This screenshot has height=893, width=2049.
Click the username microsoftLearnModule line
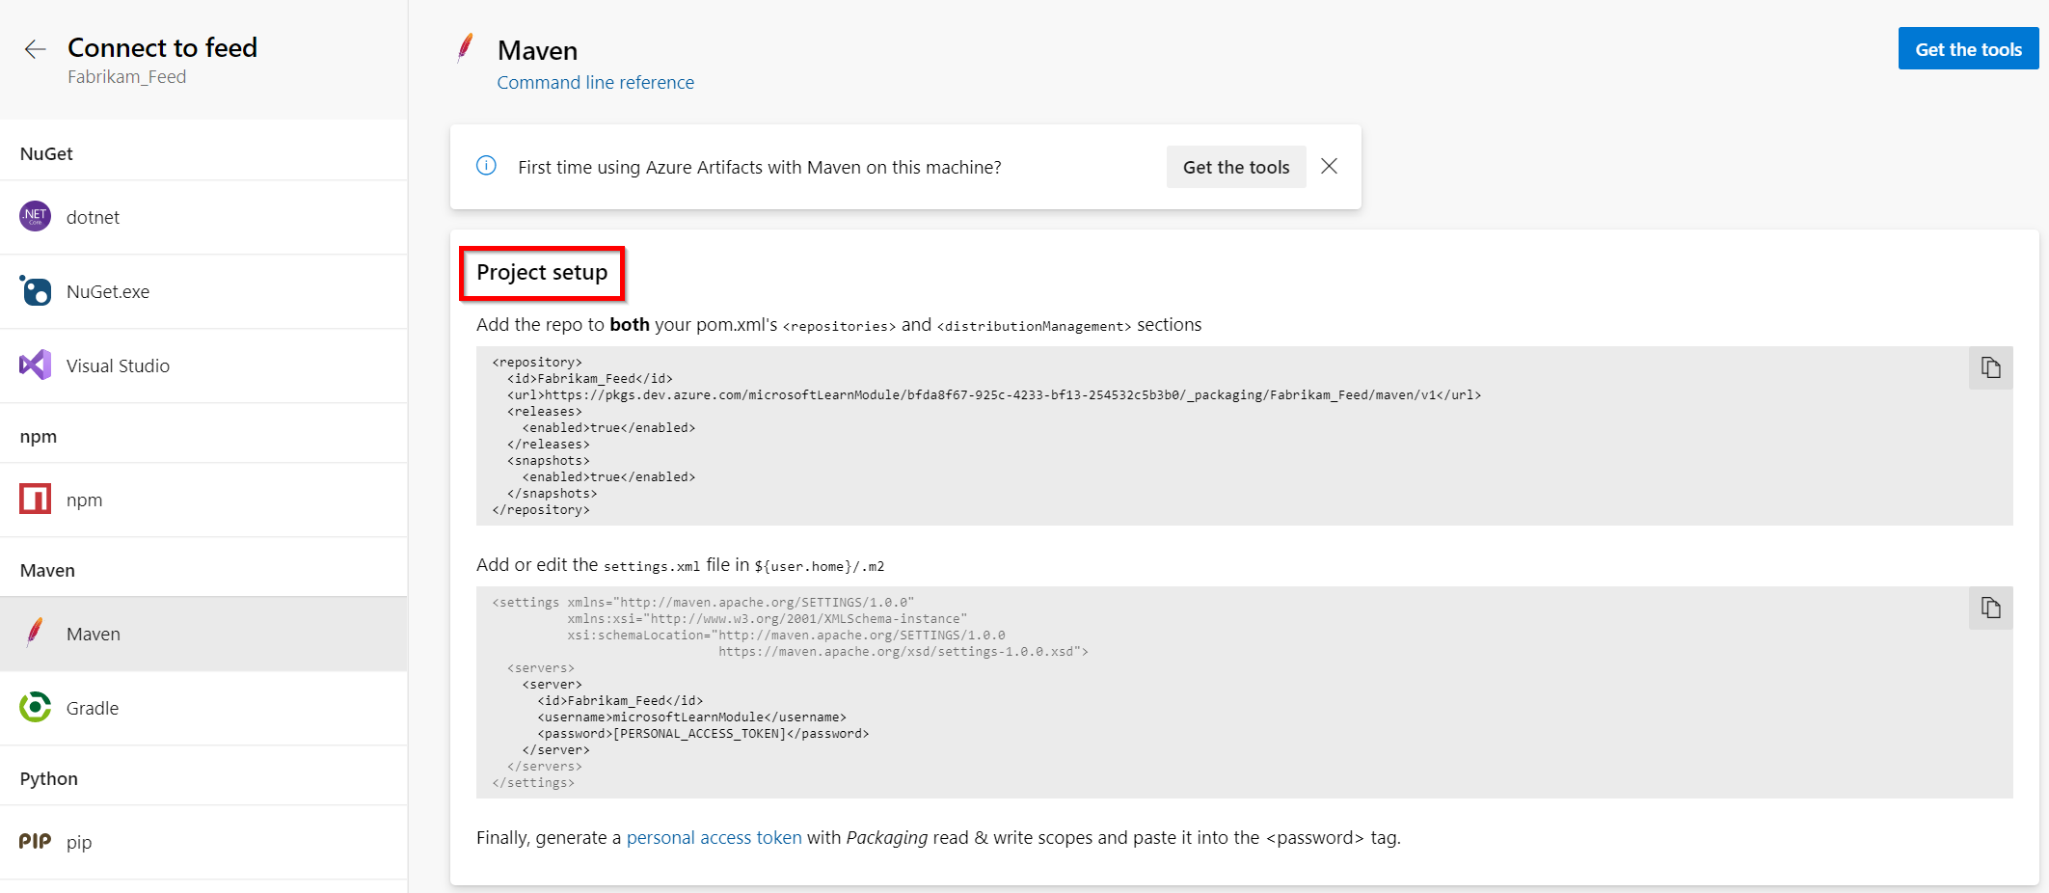691,717
